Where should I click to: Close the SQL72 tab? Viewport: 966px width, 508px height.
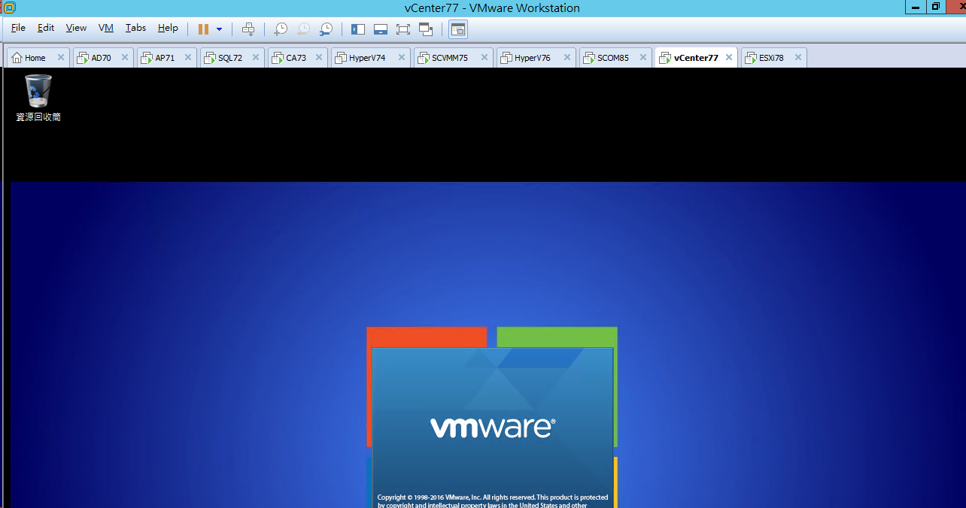256,58
